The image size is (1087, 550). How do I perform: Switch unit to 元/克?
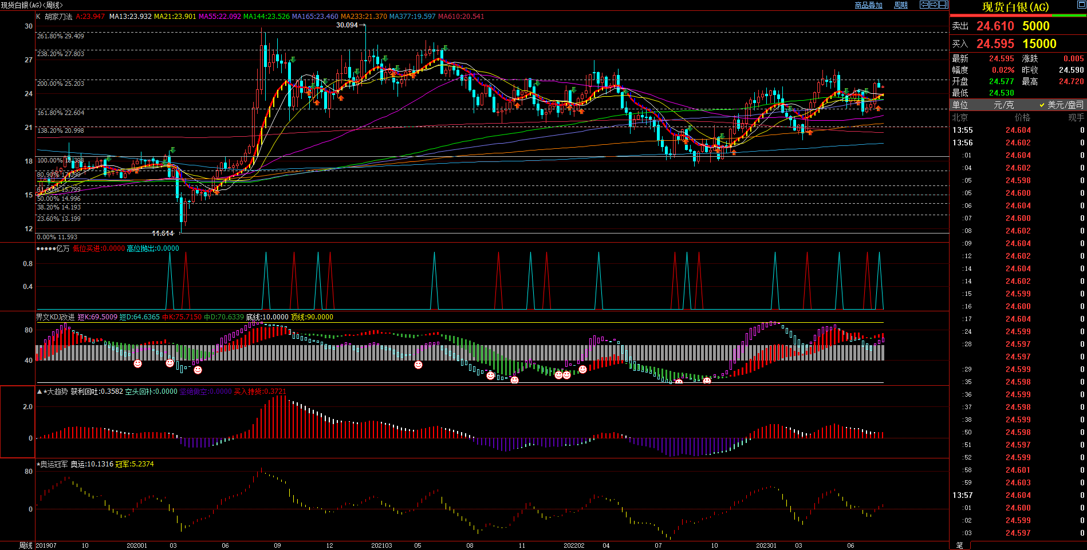(x=1003, y=105)
